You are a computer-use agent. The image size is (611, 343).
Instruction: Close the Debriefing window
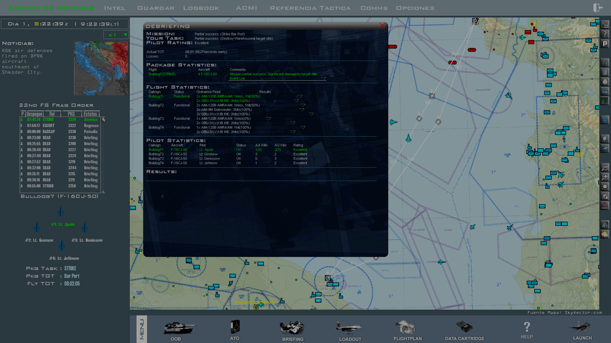(382, 26)
